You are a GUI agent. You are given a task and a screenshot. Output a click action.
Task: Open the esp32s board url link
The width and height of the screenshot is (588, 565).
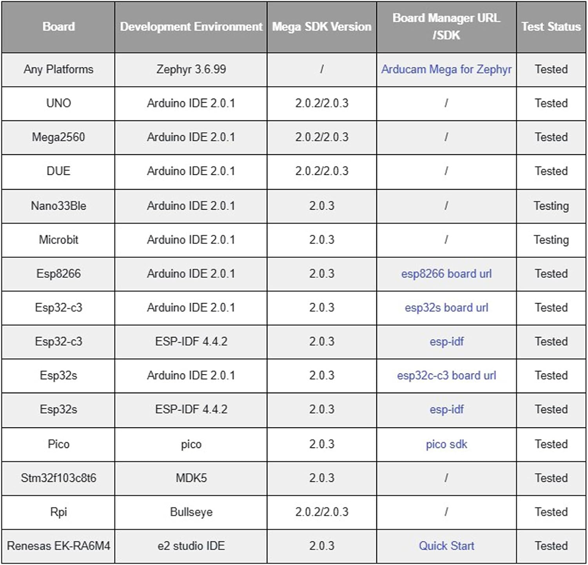tap(446, 308)
